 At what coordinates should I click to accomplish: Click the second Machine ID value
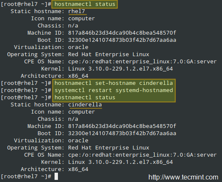point(122,126)
